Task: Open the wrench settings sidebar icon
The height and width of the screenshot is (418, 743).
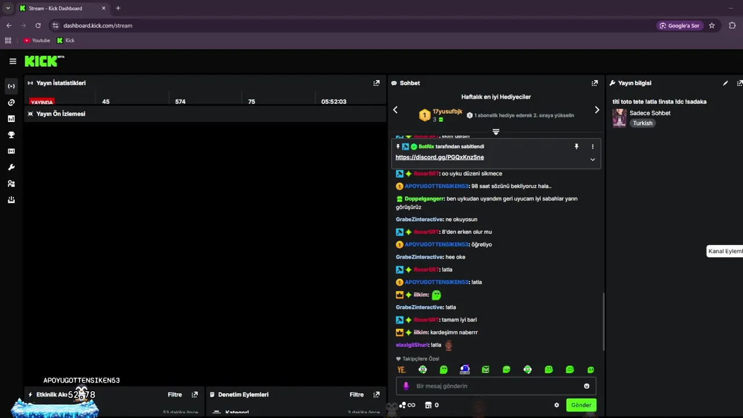Action: tap(11, 167)
